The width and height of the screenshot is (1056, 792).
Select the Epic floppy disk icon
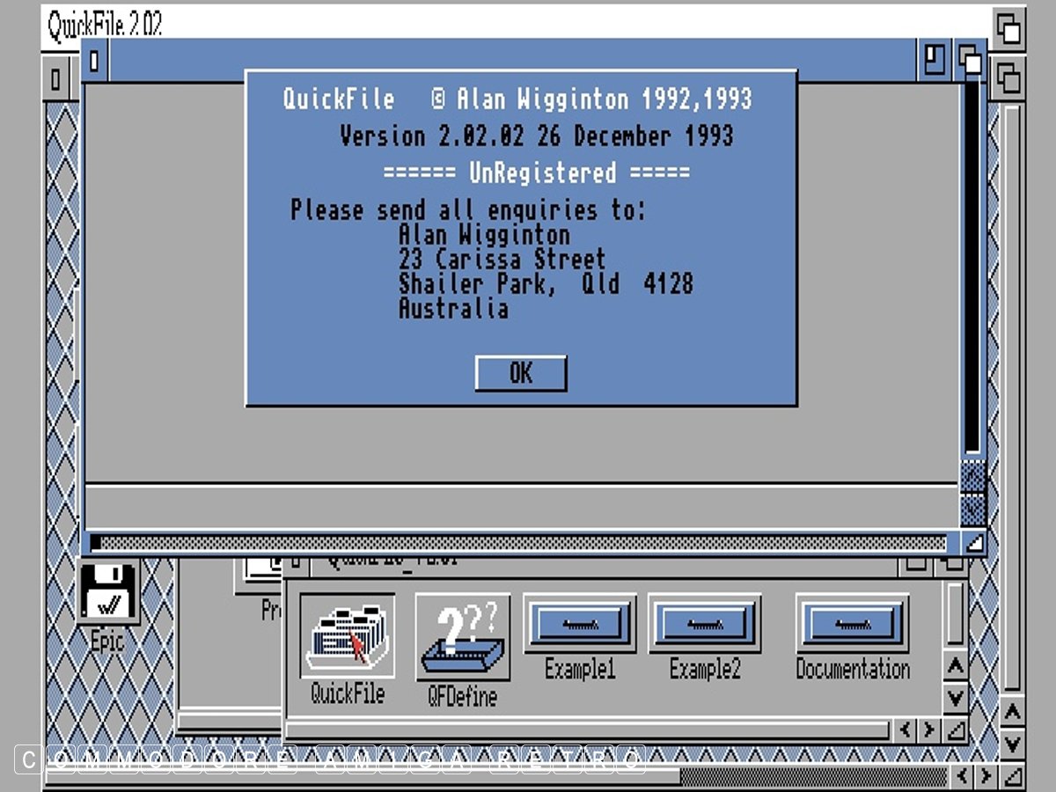[x=107, y=591]
